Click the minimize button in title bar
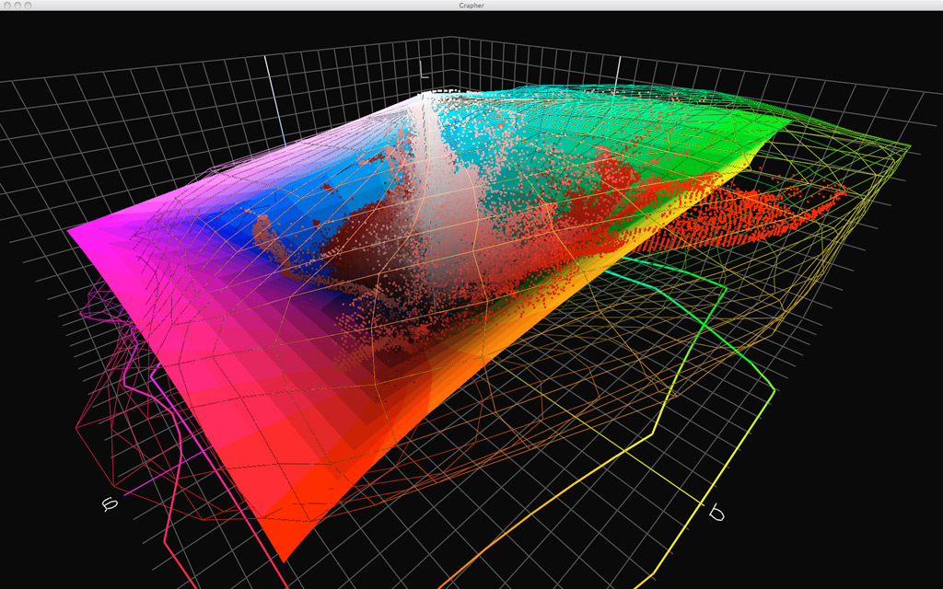Viewport: 943px width, 589px height. [17, 6]
